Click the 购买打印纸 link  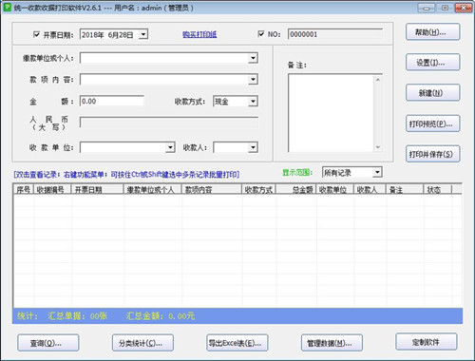tap(199, 34)
